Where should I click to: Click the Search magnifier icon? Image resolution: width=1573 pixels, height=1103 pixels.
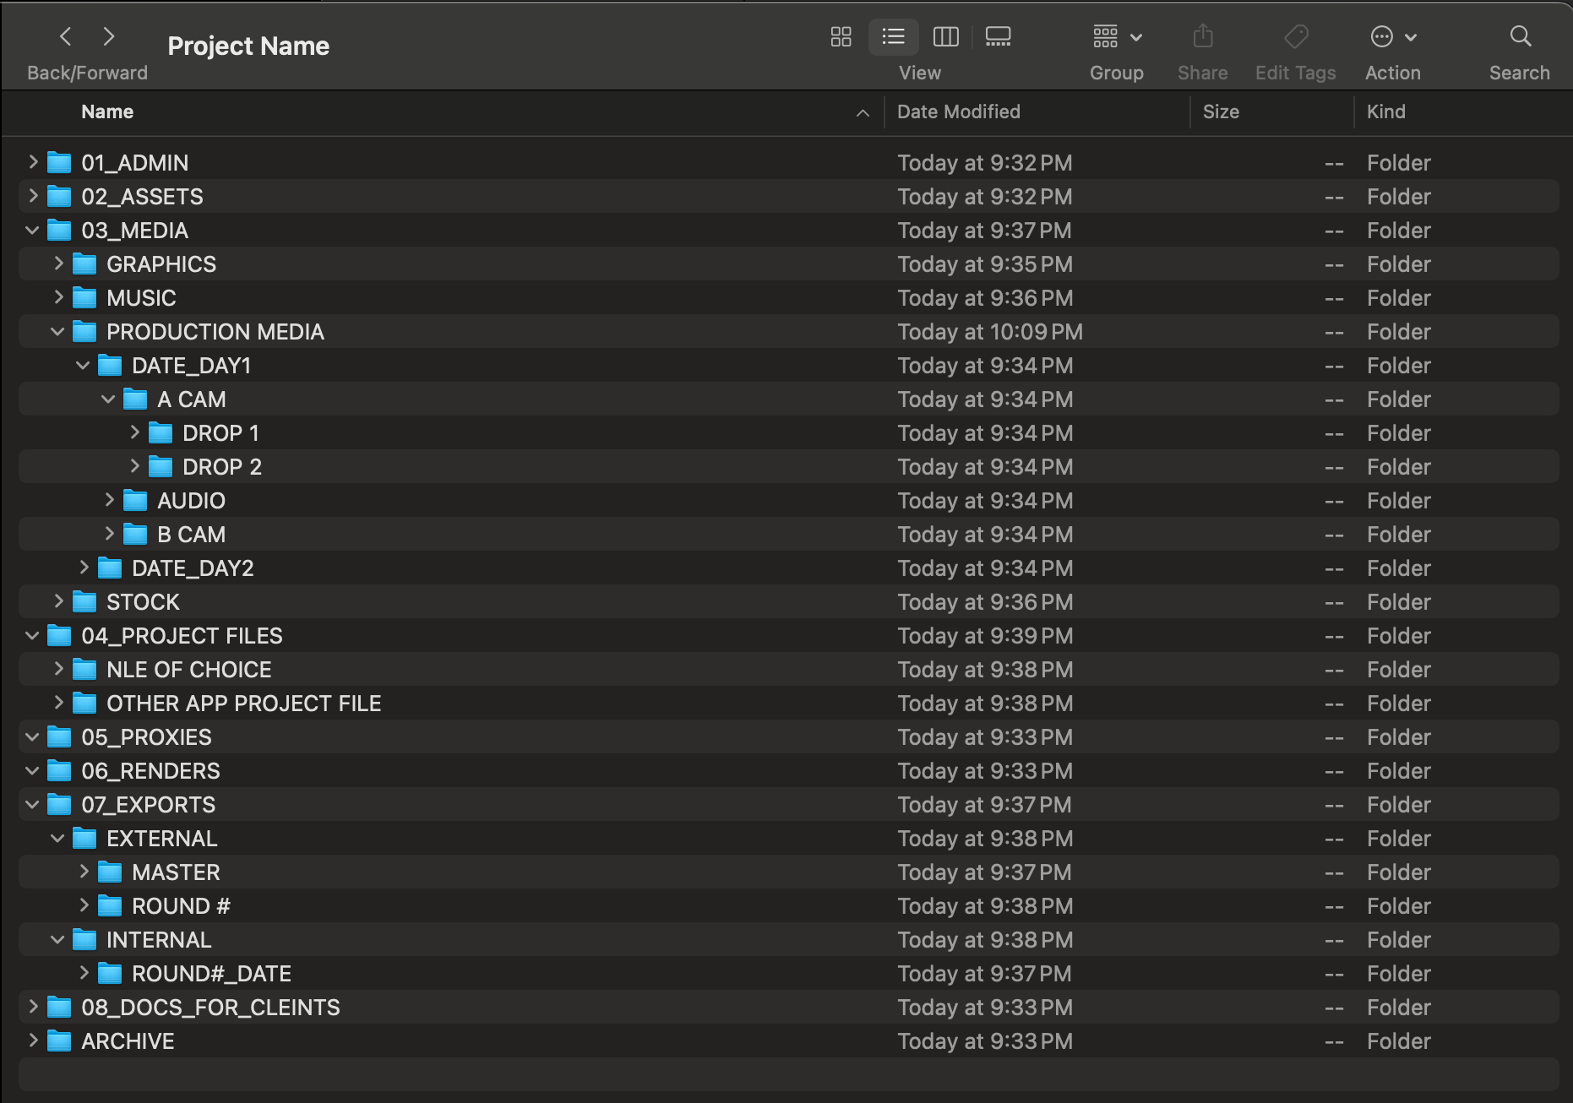[x=1520, y=36]
